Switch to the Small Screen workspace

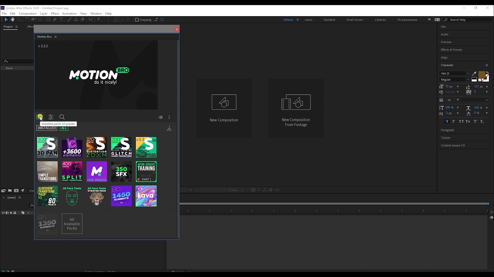click(354, 20)
